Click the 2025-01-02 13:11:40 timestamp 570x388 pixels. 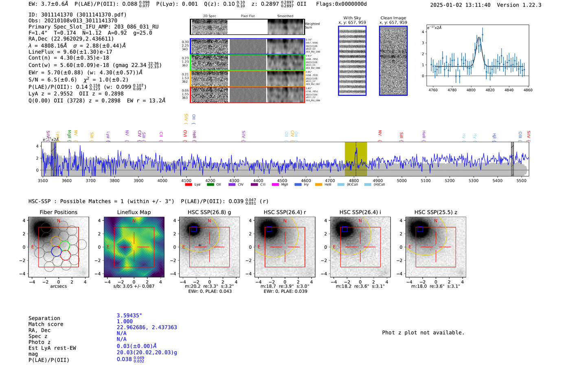460,5
